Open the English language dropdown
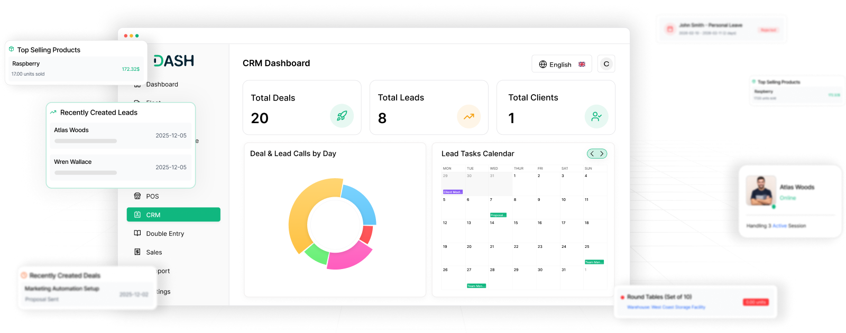Viewport: 846px width, 333px height. click(562, 64)
